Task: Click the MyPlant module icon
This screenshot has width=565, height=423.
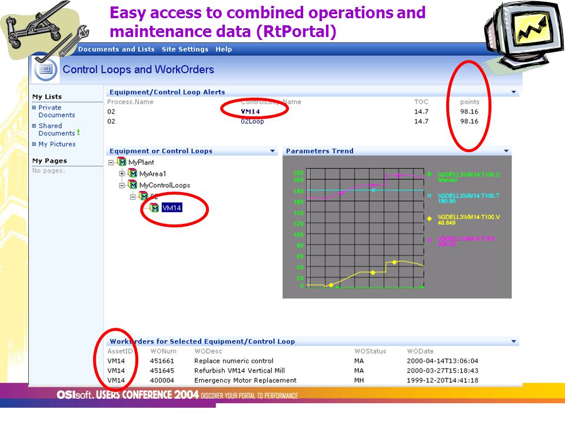Action: 122,162
